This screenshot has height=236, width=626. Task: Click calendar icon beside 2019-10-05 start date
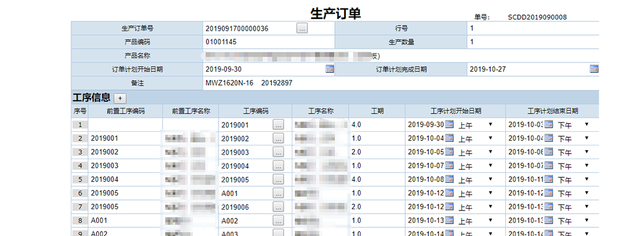coord(449,152)
